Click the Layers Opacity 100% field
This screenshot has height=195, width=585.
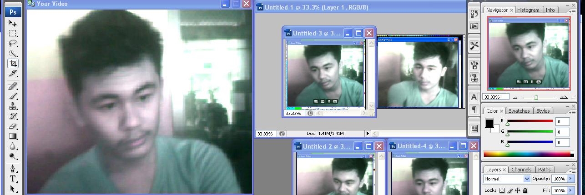560,179
